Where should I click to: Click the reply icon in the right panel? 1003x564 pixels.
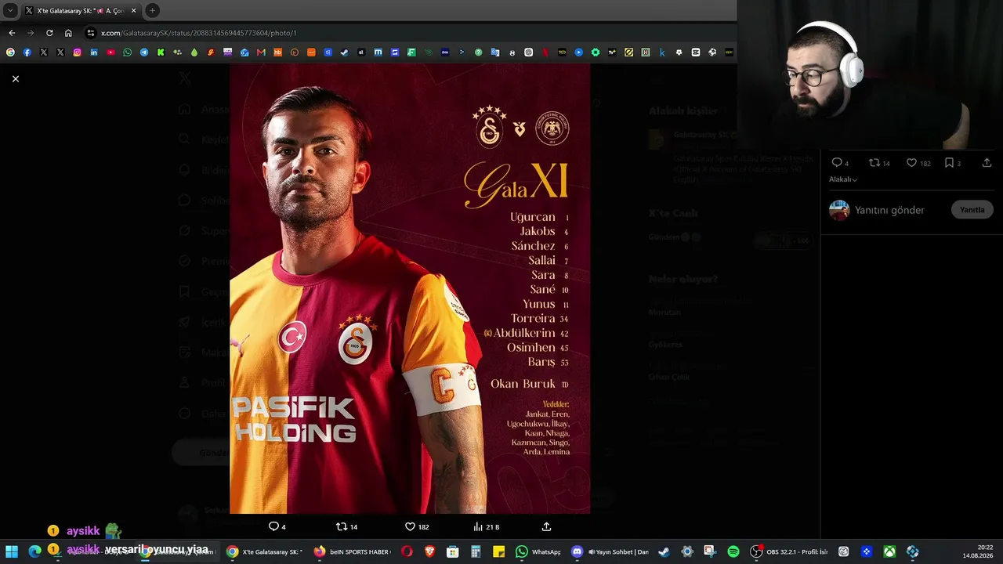836,163
